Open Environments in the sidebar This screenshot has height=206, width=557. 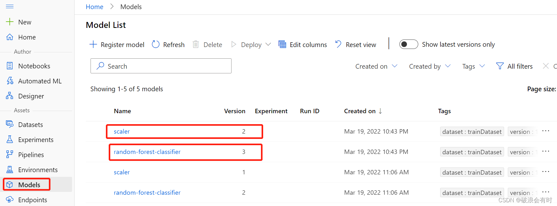pos(38,170)
